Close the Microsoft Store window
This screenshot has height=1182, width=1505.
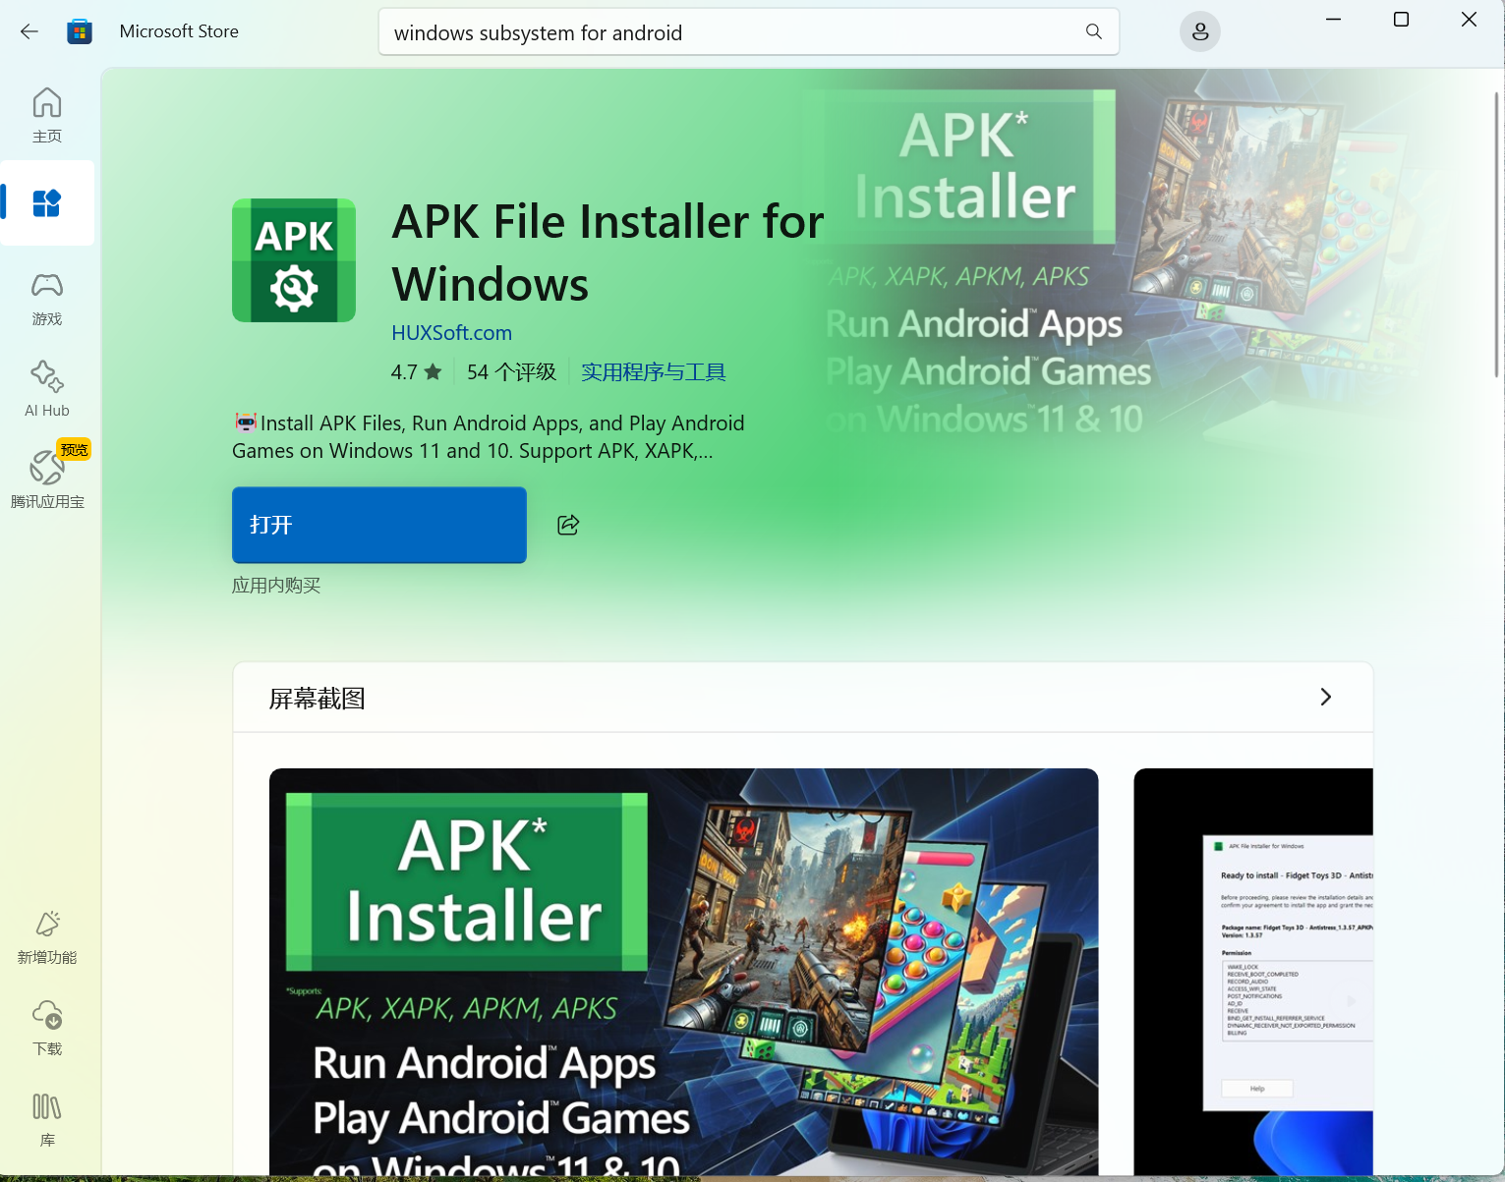pyautogui.click(x=1469, y=20)
